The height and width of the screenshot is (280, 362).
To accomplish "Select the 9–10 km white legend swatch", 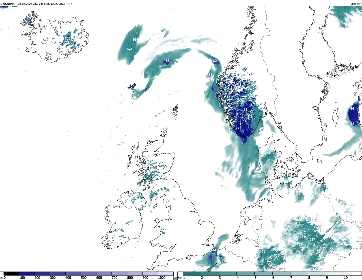I will coord(335,274).
